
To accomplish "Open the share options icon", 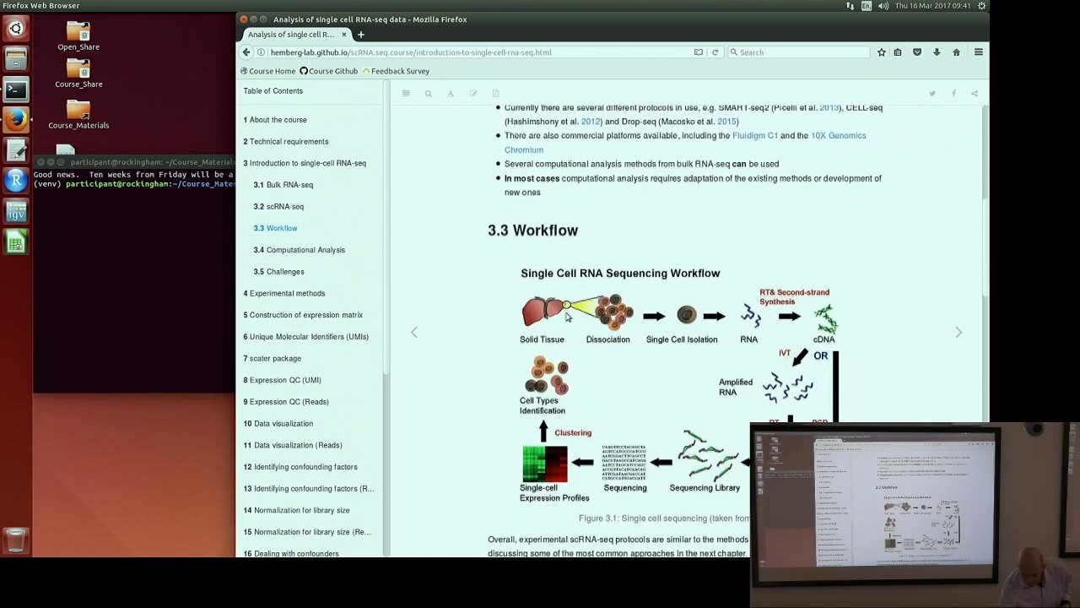I will (975, 94).
